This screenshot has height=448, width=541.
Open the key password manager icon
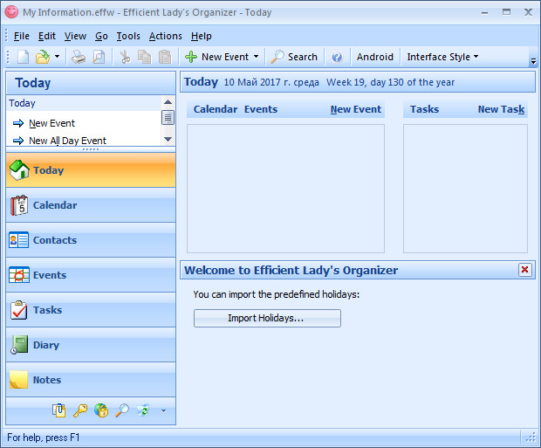80,410
